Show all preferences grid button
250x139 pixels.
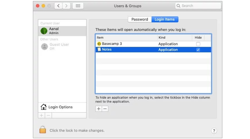pyautogui.click(x=78, y=6)
